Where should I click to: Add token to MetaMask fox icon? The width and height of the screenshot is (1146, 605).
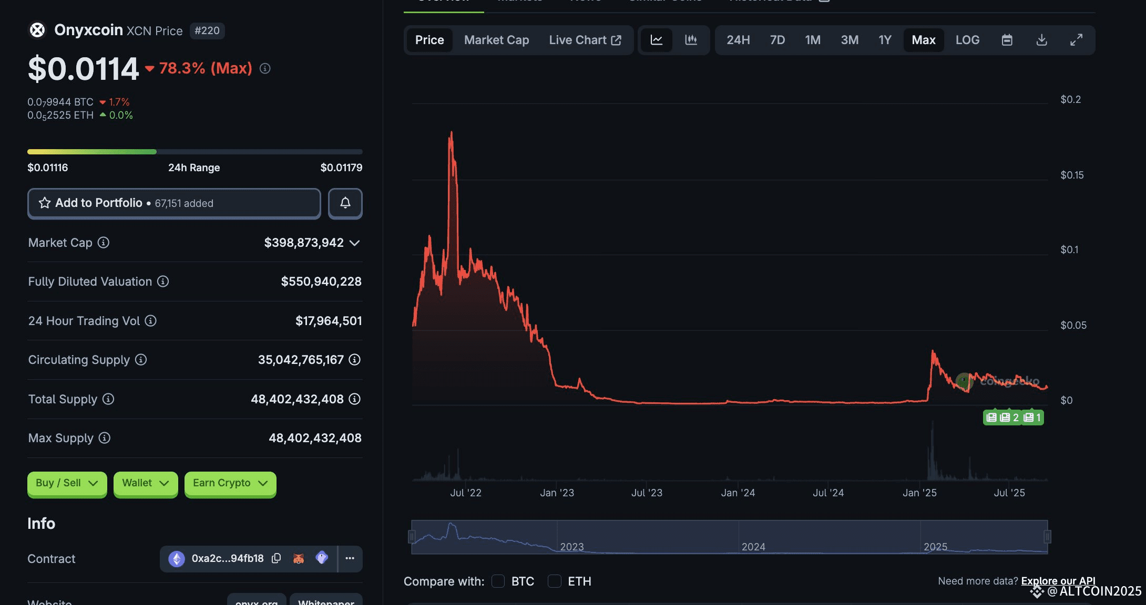point(299,558)
